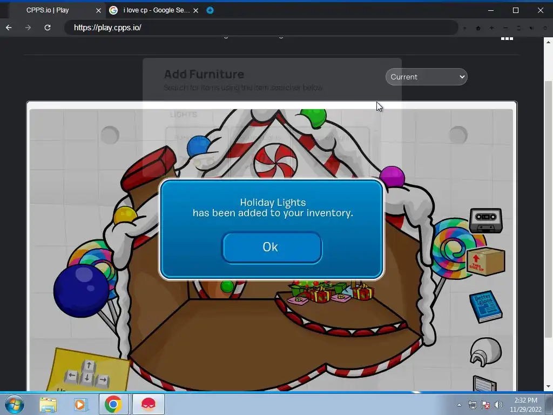The image size is (553, 415).
Task: Open the cassette tape music icon
Action: pos(485,220)
